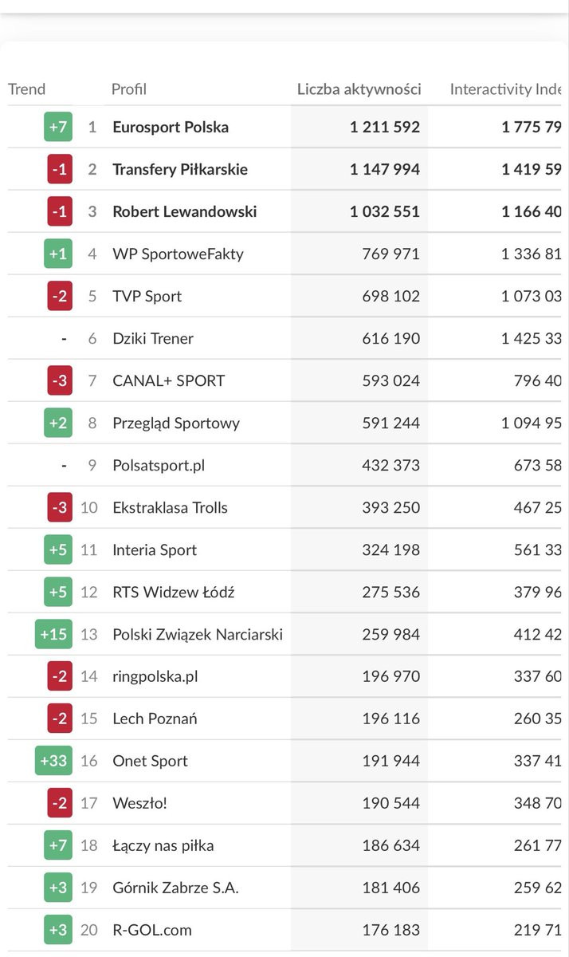
Task: Select the Weszło! profile entry
Action: tap(140, 803)
